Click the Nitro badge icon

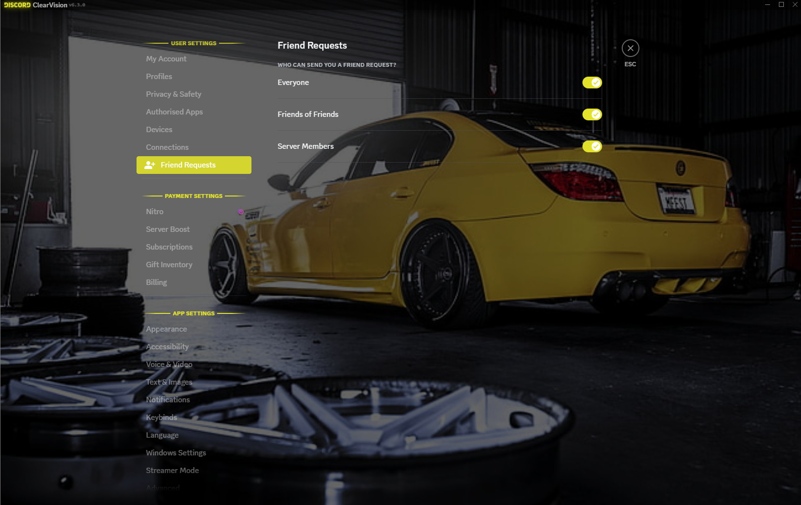click(x=241, y=212)
